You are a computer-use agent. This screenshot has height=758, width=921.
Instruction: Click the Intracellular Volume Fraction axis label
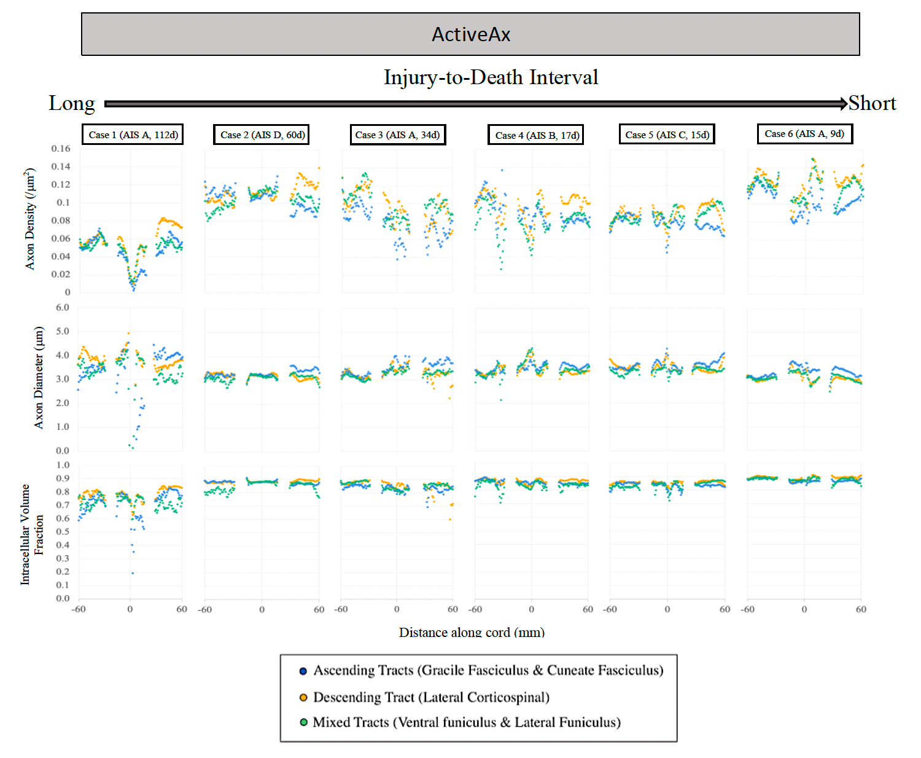click(31, 534)
